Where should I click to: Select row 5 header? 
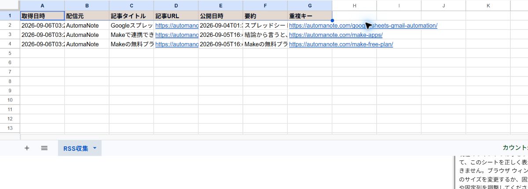[10, 53]
